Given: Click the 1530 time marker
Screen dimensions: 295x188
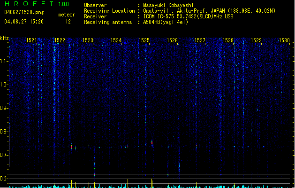Looking at the screenshot, I should coord(284,40).
